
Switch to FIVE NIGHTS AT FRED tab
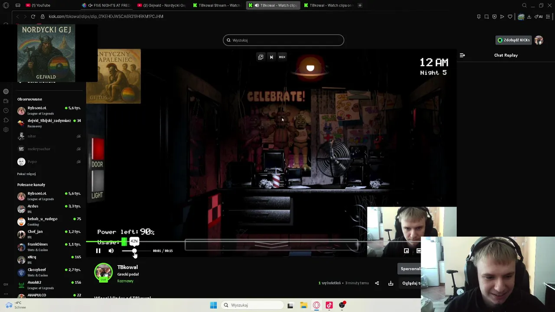click(x=107, y=5)
